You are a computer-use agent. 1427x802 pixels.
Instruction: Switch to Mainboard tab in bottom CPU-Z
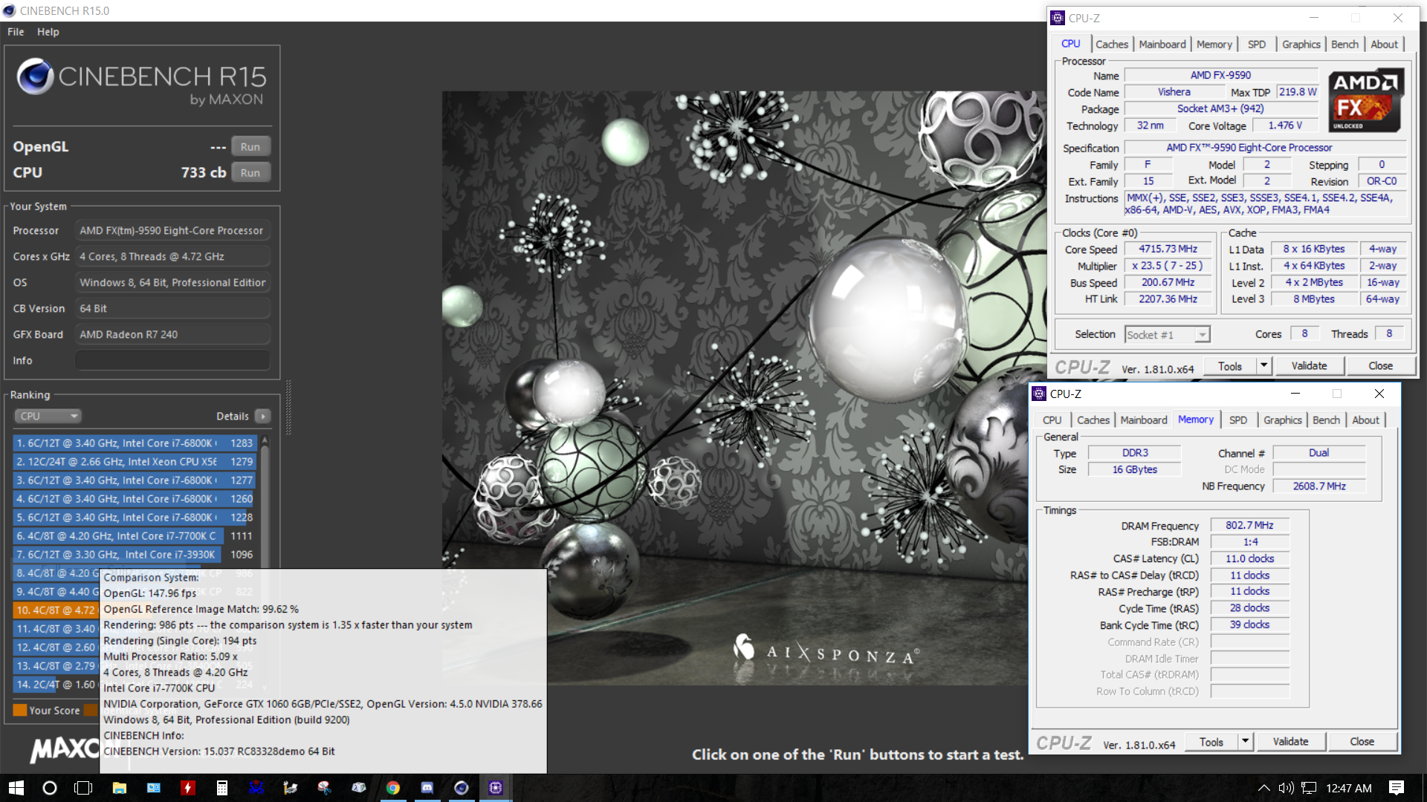click(x=1143, y=420)
